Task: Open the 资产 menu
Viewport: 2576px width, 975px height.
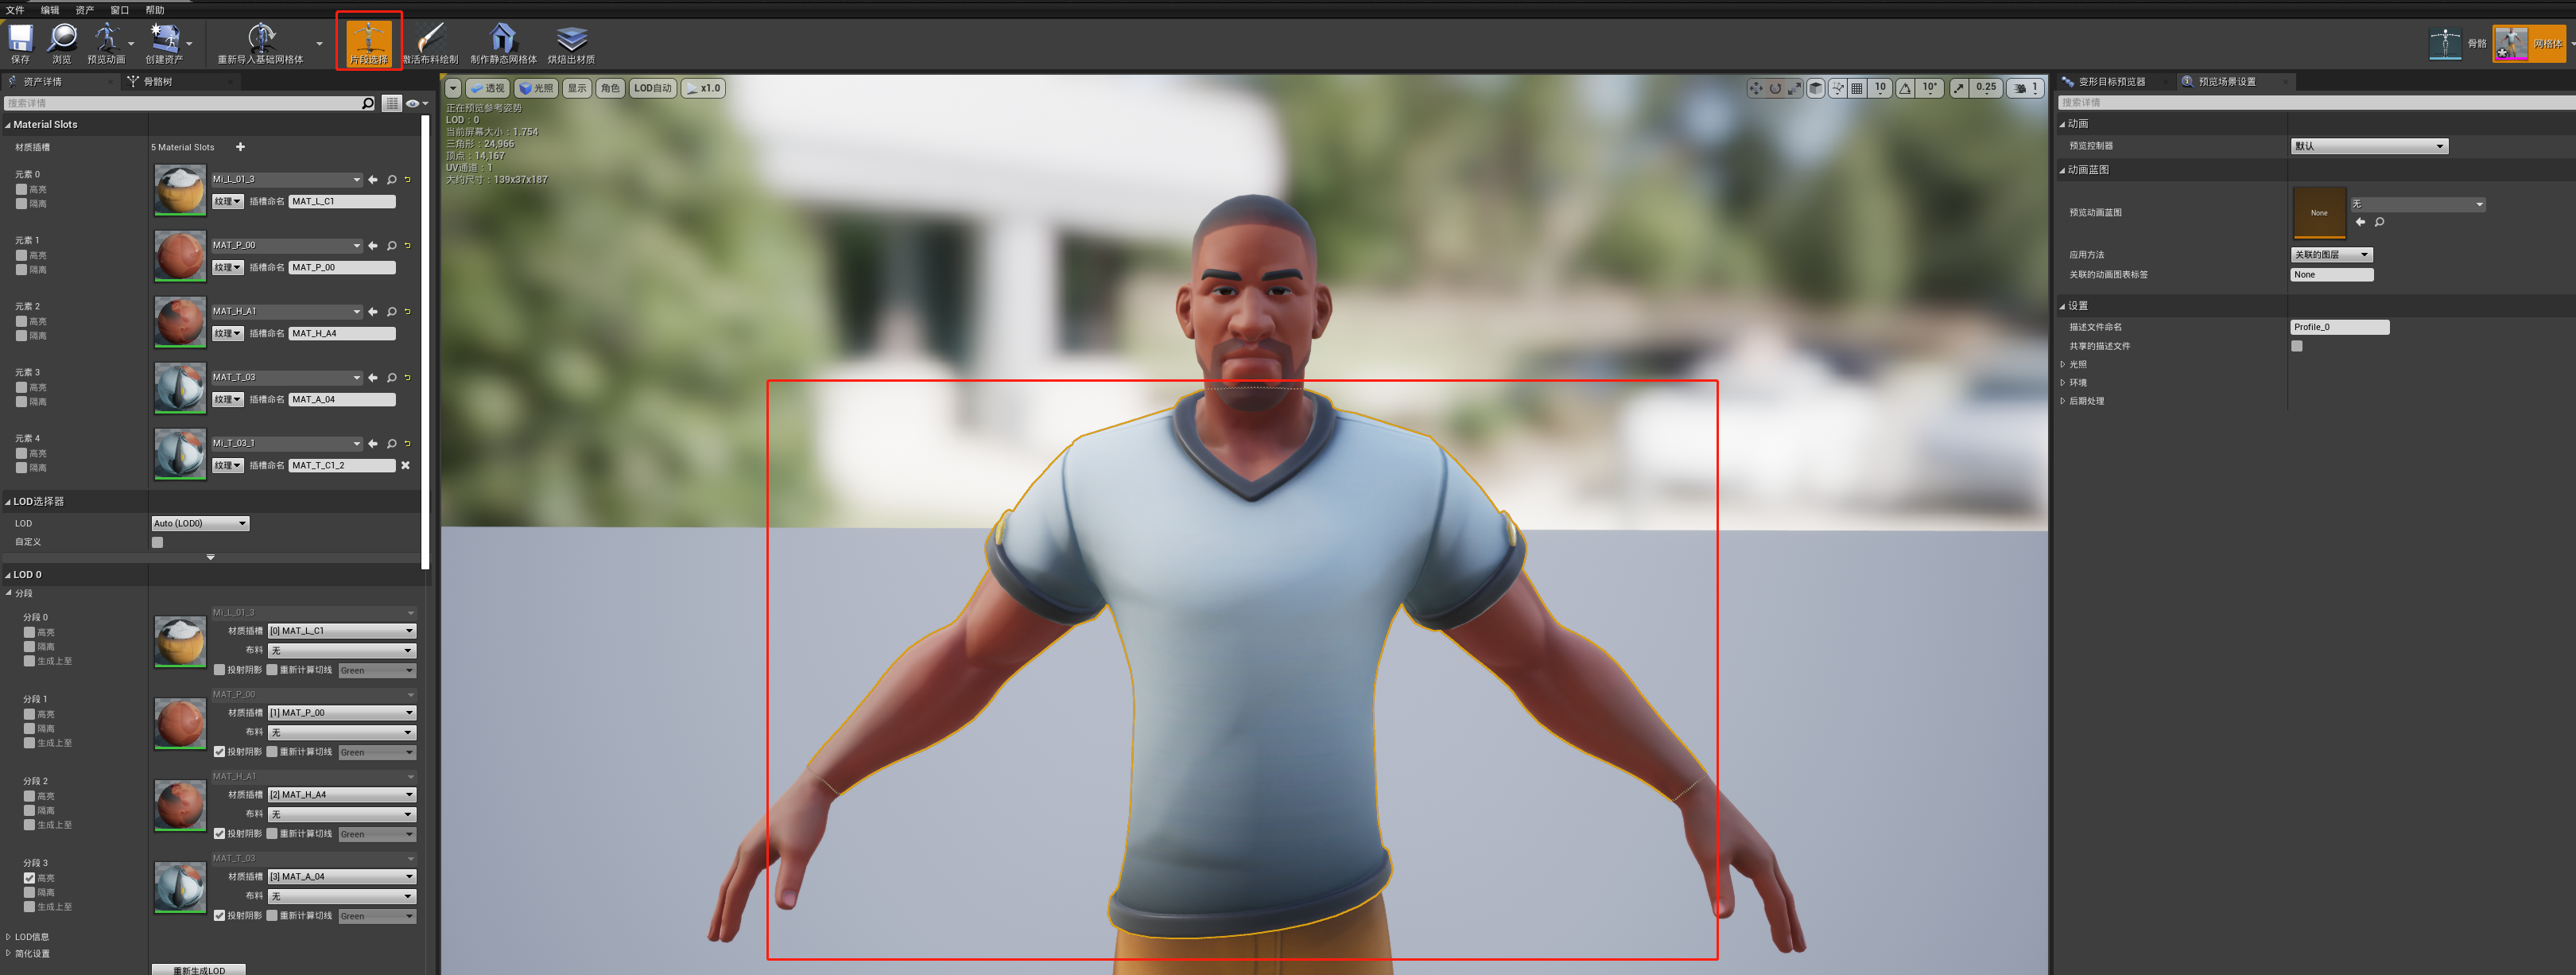Action: (84, 9)
